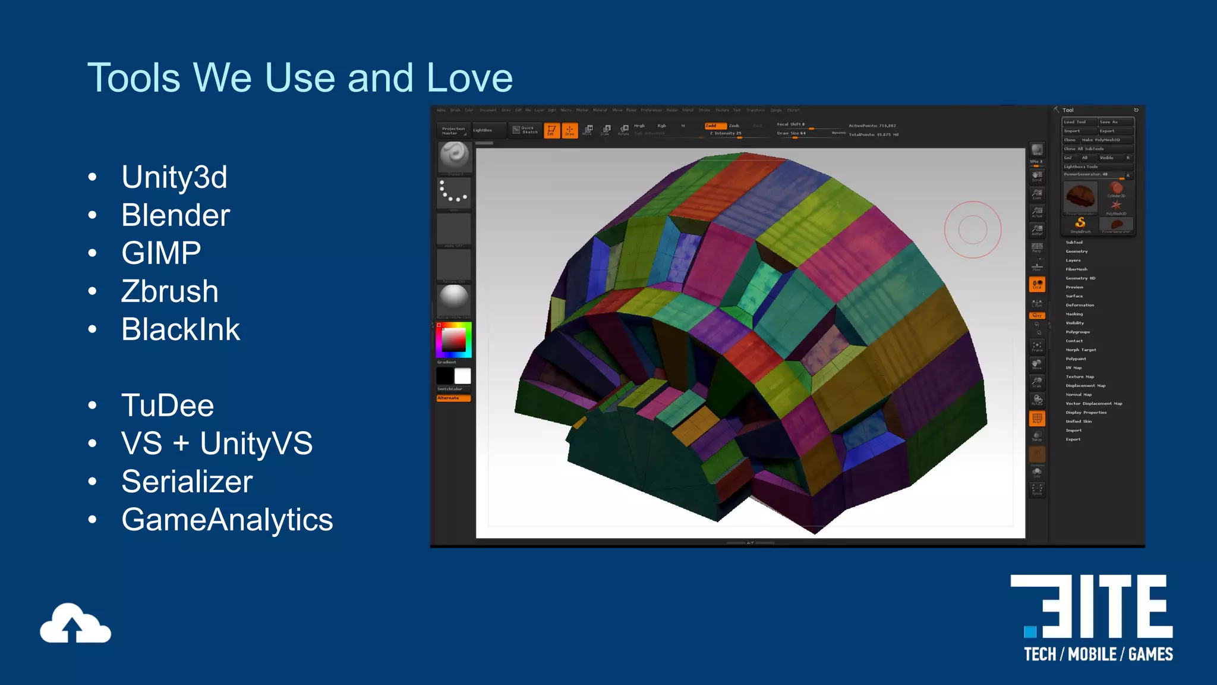Toggle Zadd sculpting mode
This screenshot has height=685, width=1217.
(x=715, y=125)
